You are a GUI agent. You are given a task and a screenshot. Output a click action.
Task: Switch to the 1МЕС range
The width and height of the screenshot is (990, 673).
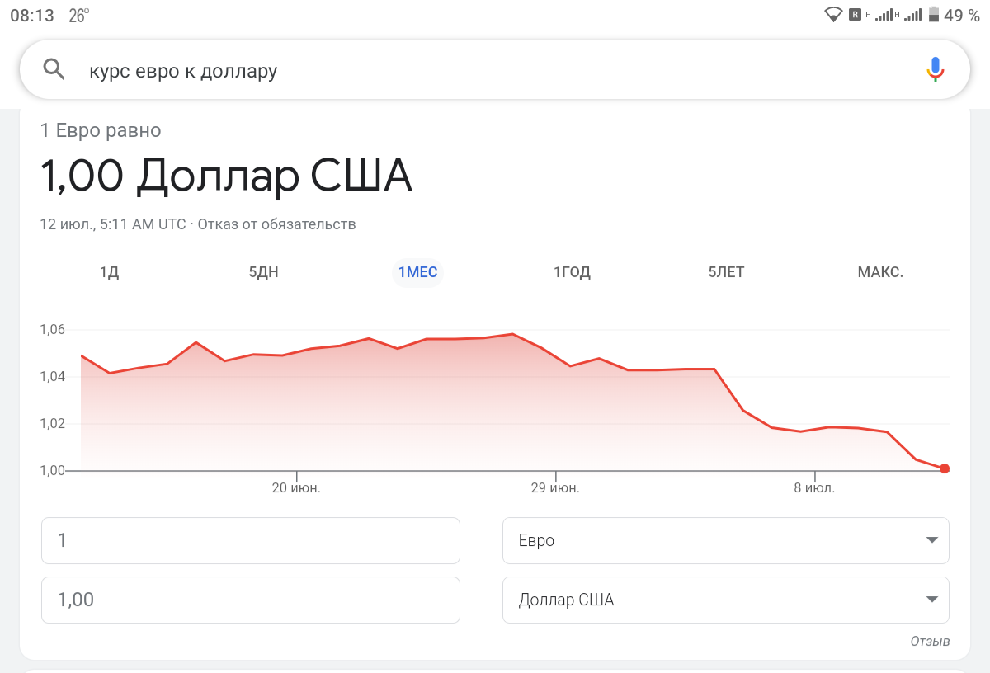417,272
